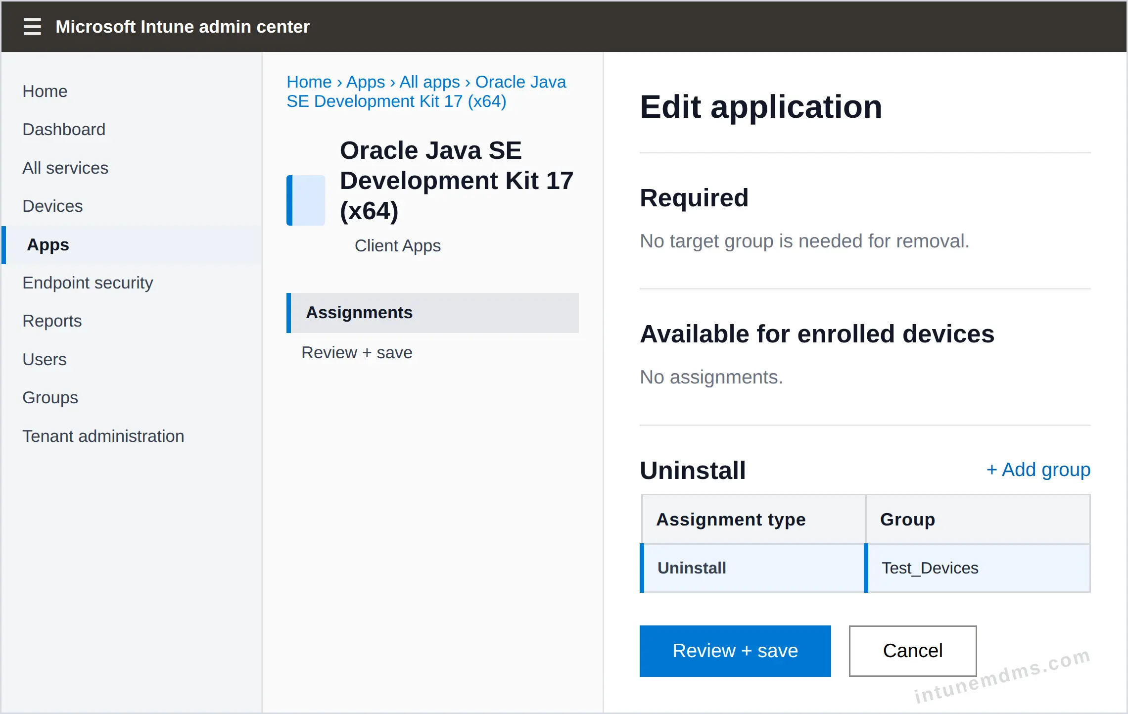
Task: Switch to the Assignments tab
Action: coord(432,313)
